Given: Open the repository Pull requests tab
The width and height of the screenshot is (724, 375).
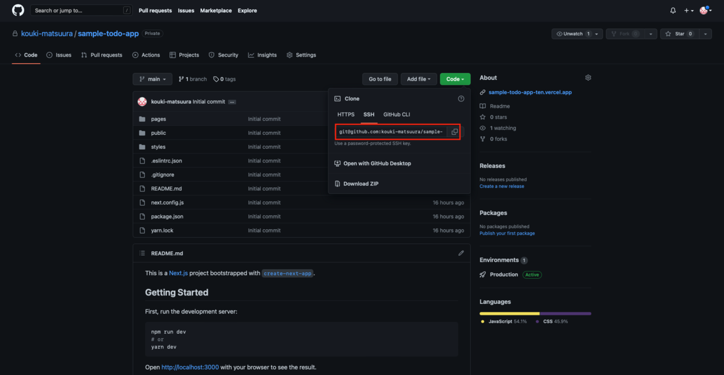Looking at the screenshot, I should point(101,55).
